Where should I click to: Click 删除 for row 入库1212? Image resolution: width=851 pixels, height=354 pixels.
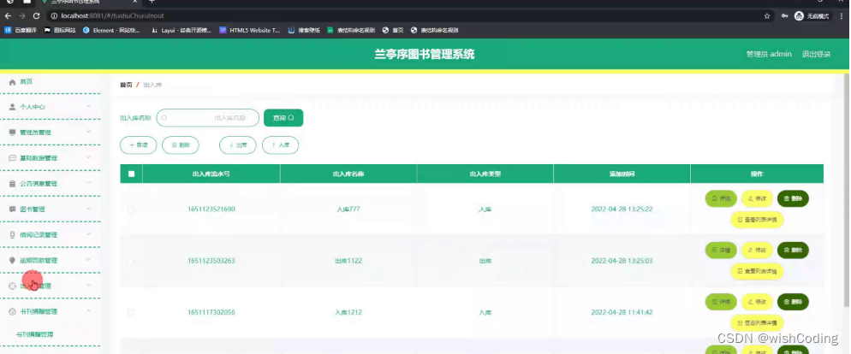(793, 302)
